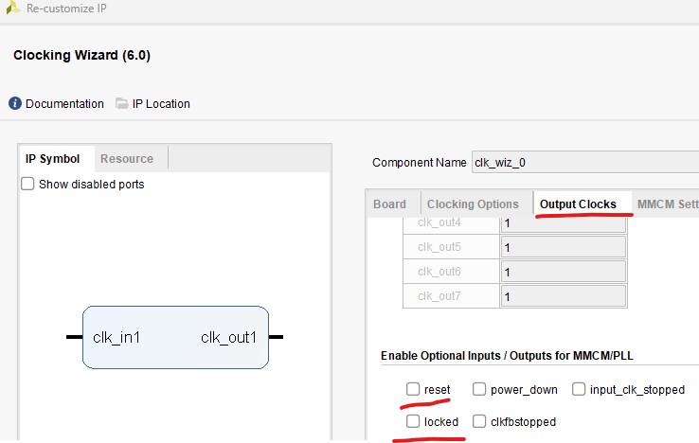
Task: Enable the reset checkbox
Action: (x=413, y=389)
